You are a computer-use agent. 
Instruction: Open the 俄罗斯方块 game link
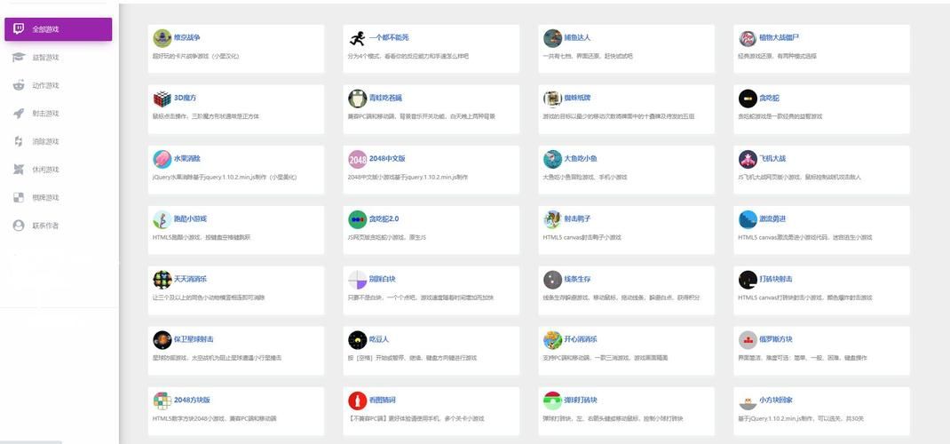[775, 339]
